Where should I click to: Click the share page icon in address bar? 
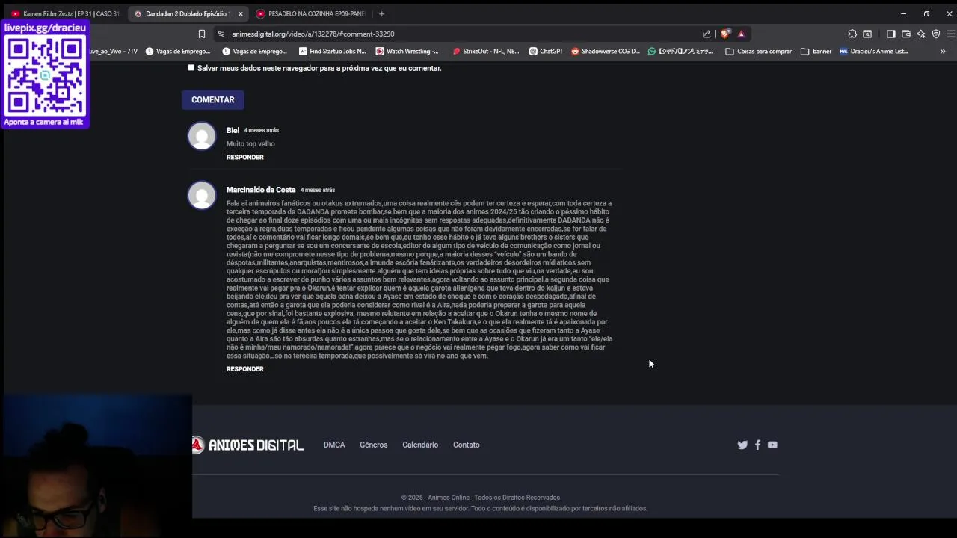[x=707, y=34]
